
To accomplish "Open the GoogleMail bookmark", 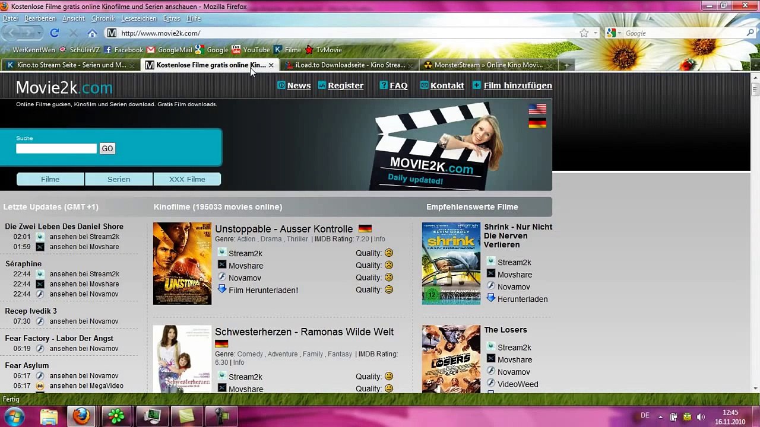I will [x=170, y=50].
